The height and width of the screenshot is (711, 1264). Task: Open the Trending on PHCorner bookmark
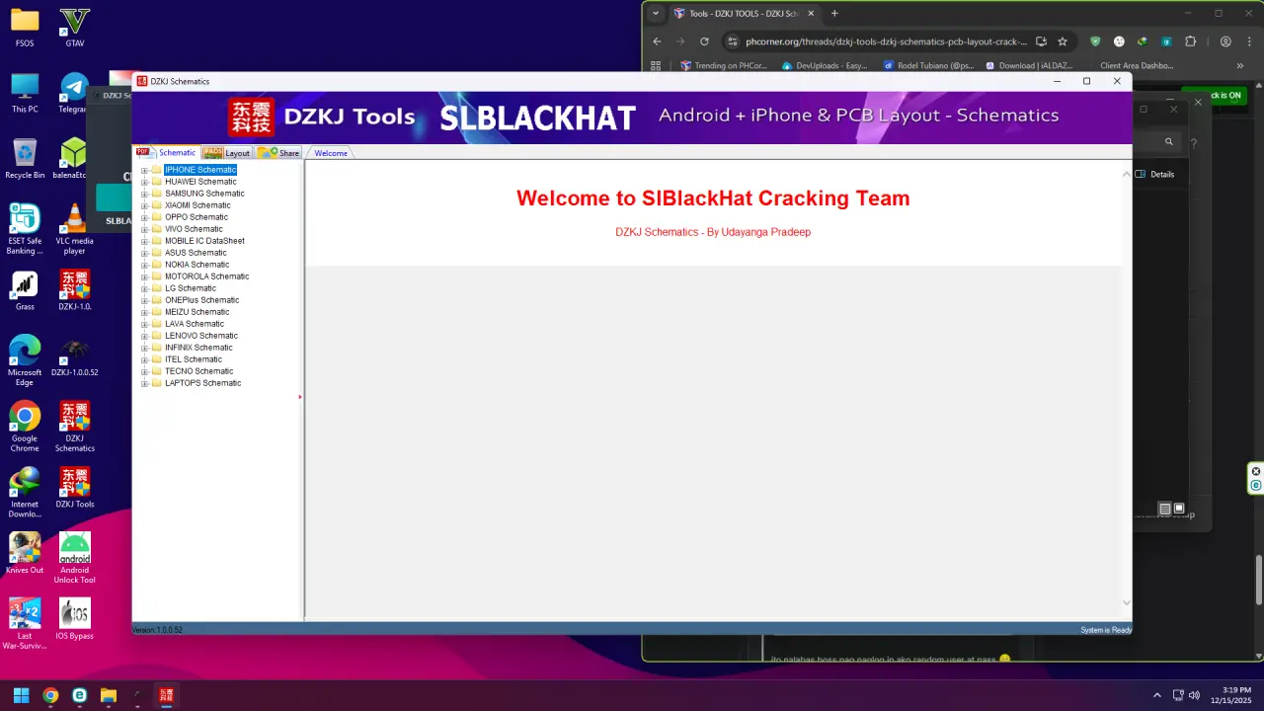tap(724, 66)
